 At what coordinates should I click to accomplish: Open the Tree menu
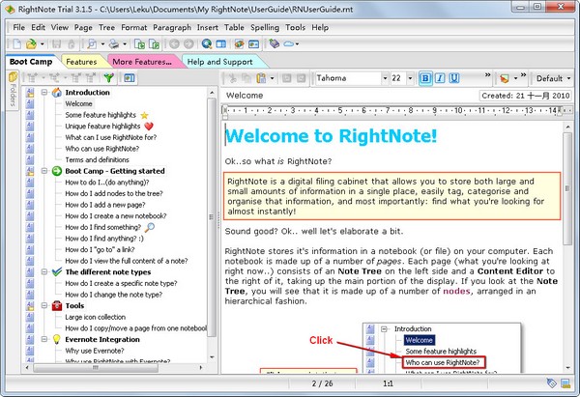coord(106,27)
